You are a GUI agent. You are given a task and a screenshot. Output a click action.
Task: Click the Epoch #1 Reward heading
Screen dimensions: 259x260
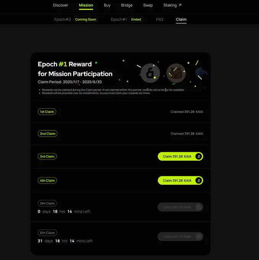[65, 64]
